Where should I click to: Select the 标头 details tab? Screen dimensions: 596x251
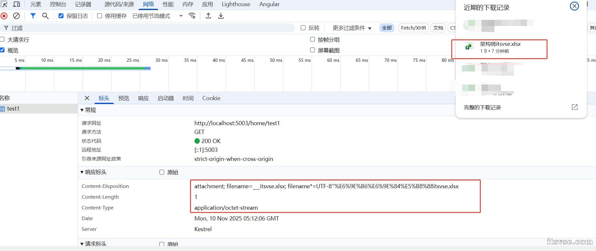click(104, 98)
